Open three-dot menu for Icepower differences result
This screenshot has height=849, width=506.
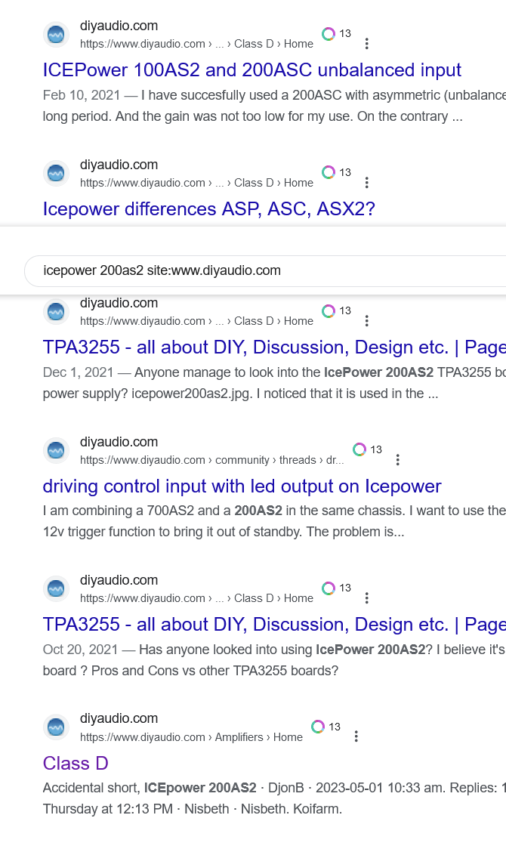point(367,183)
